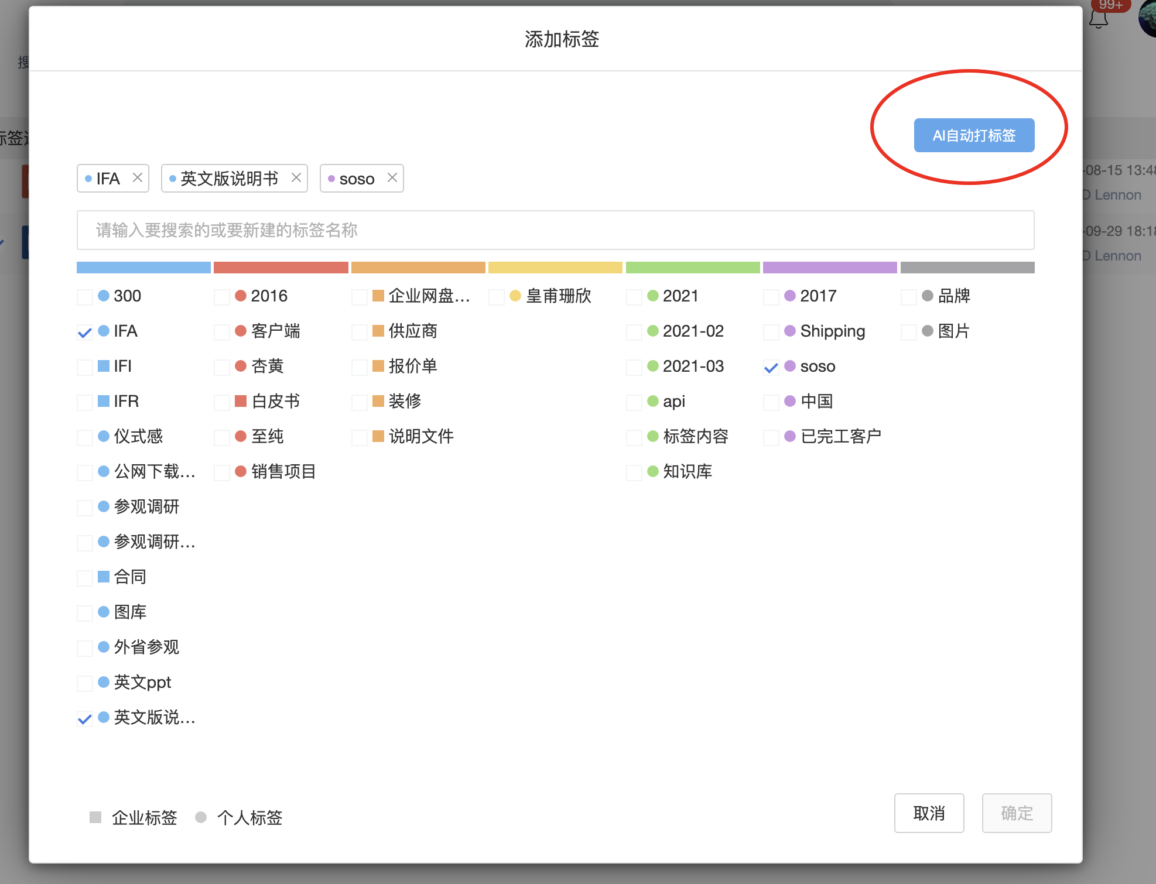
Task: Select the blue color bar
Action: [143, 268]
